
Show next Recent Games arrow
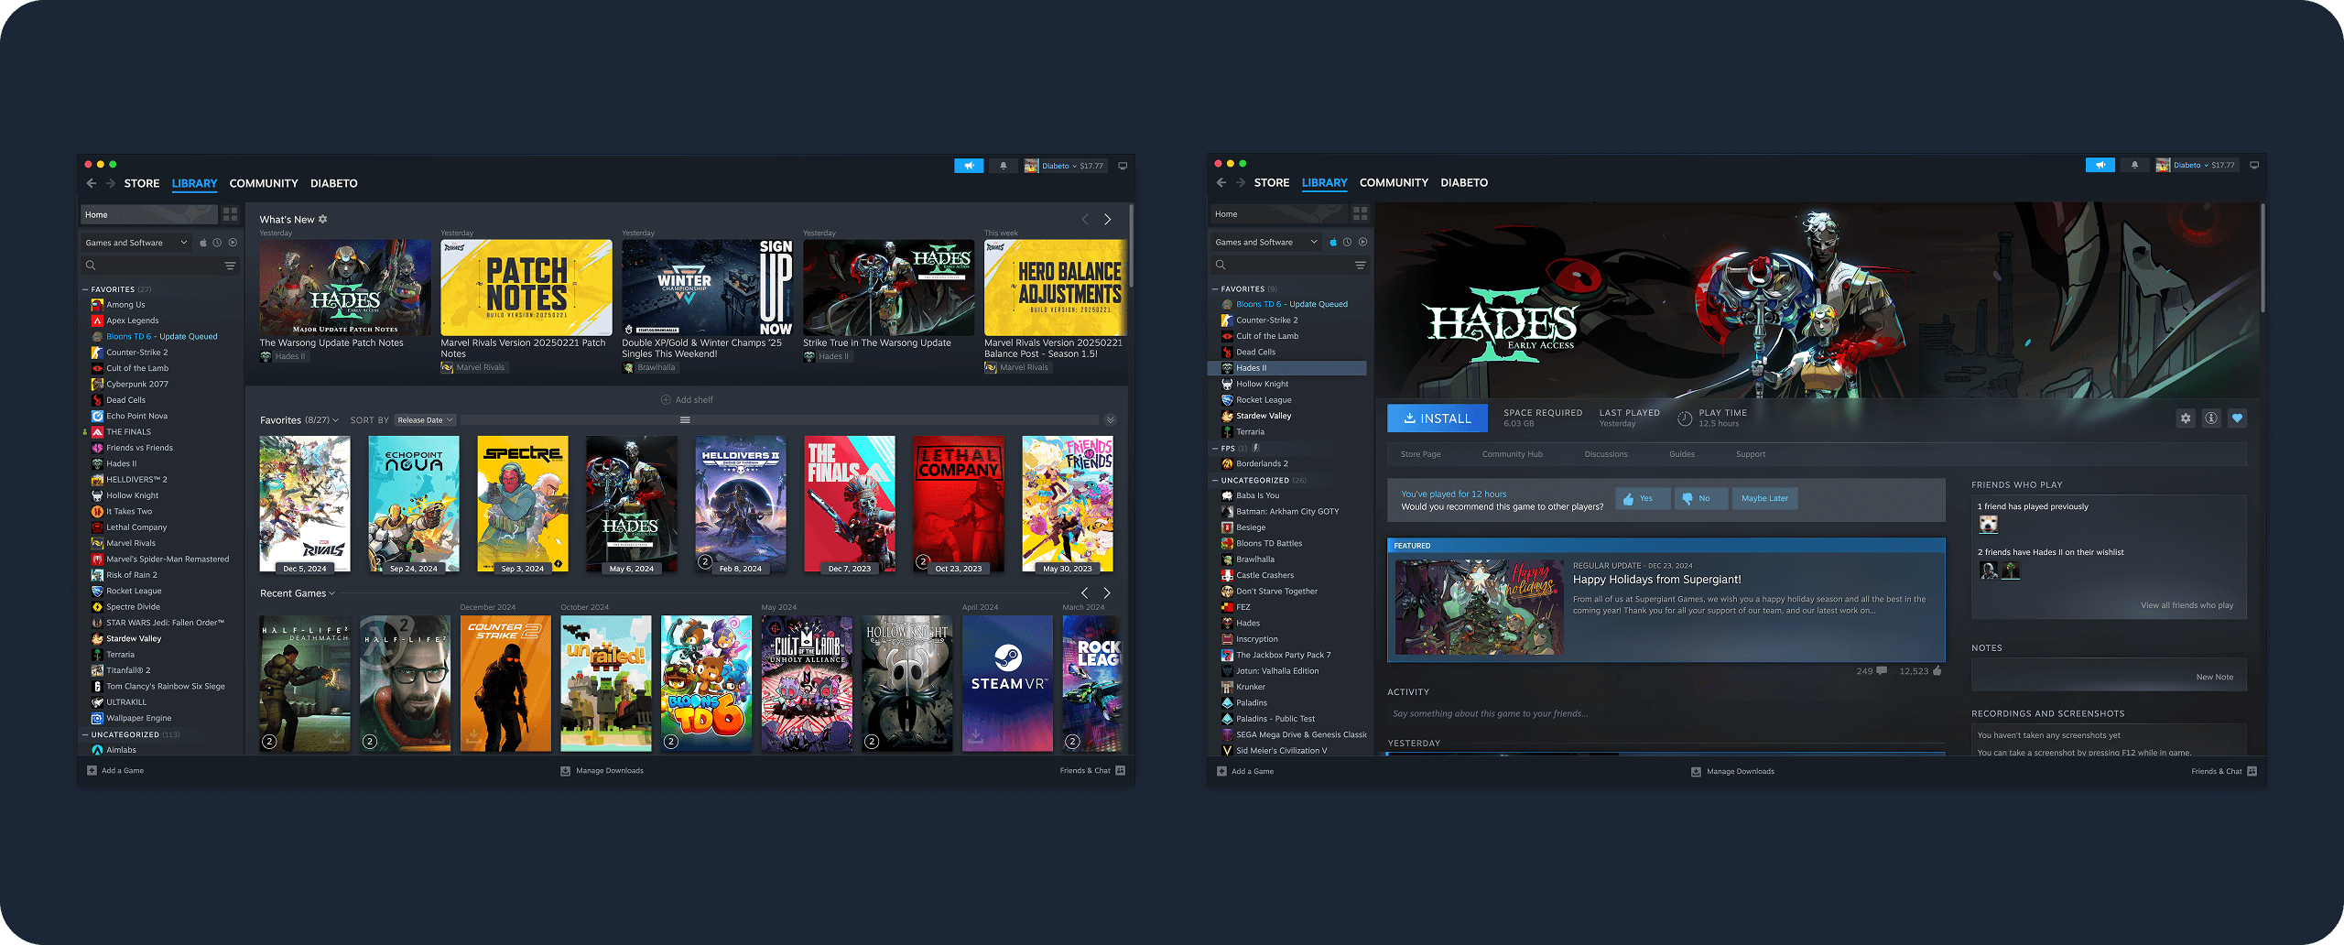(x=1107, y=592)
